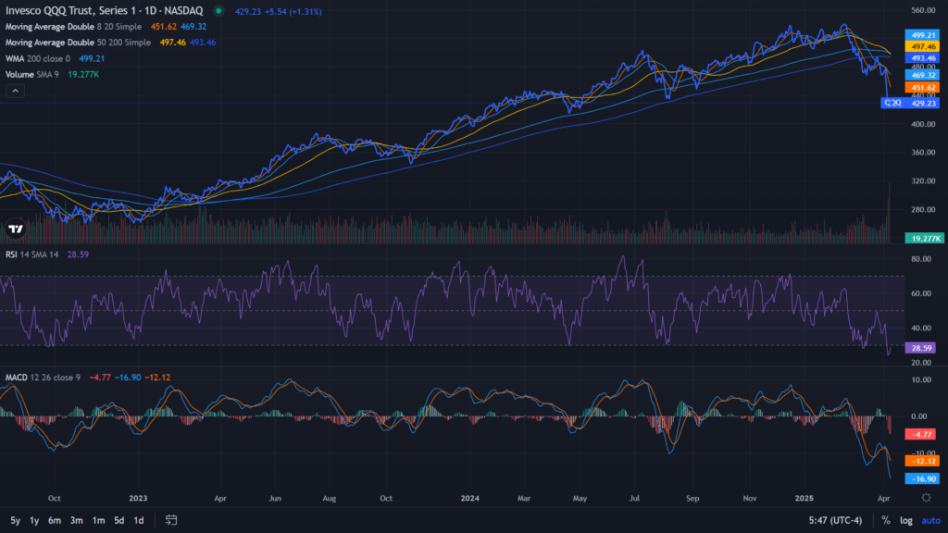Select the WMA 200 close 0 legend
Image resolution: width=948 pixels, height=533 pixels.
coord(37,58)
